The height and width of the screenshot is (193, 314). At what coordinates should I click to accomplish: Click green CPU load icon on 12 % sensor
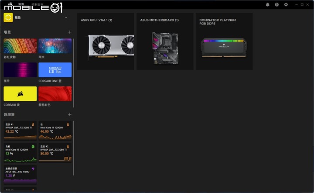coord(33,147)
